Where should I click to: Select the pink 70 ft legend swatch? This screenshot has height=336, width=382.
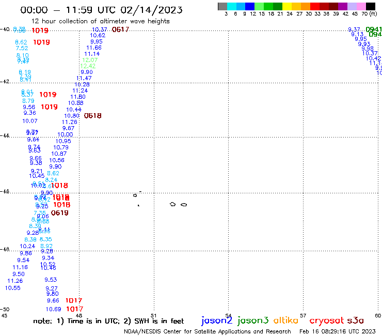click(361, 6)
